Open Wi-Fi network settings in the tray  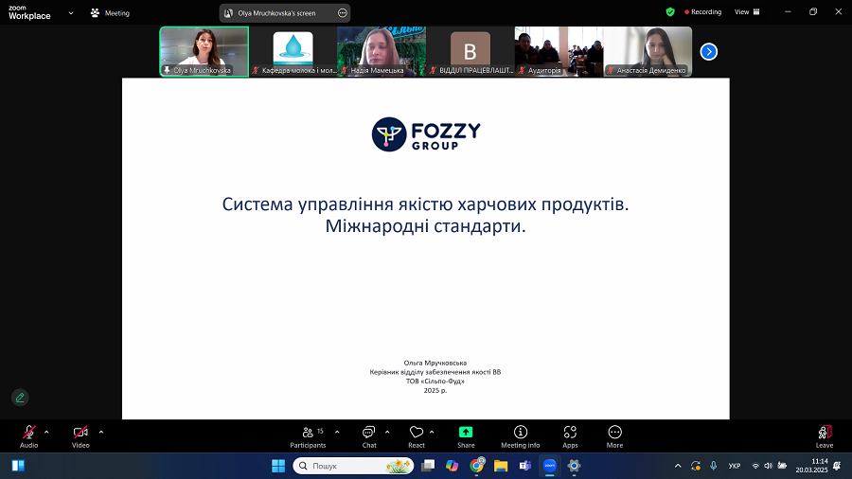click(755, 466)
